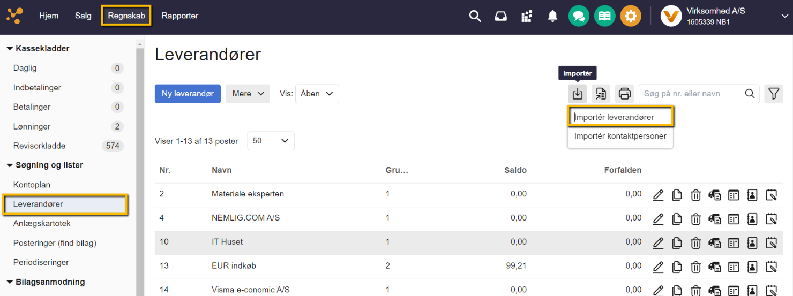Switch to the Rapporter top menu

(x=180, y=16)
